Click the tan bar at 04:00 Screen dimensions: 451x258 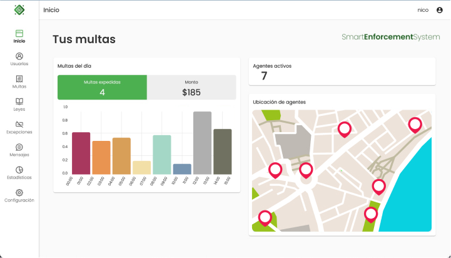pyautogui.click(x=121, y=156)
